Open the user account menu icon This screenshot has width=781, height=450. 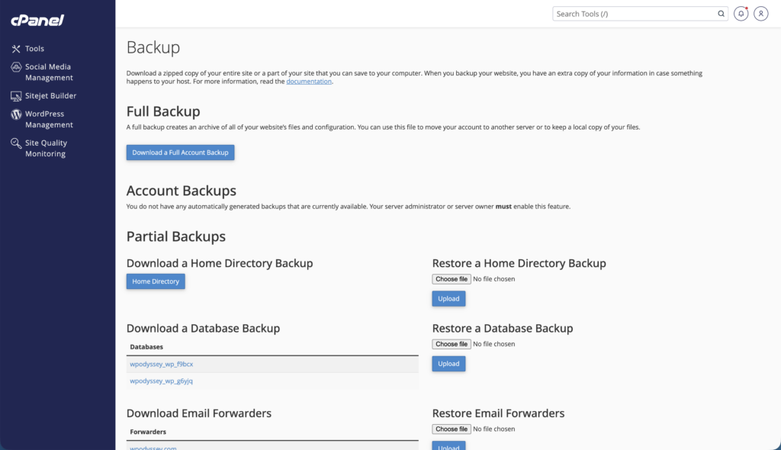760,14
